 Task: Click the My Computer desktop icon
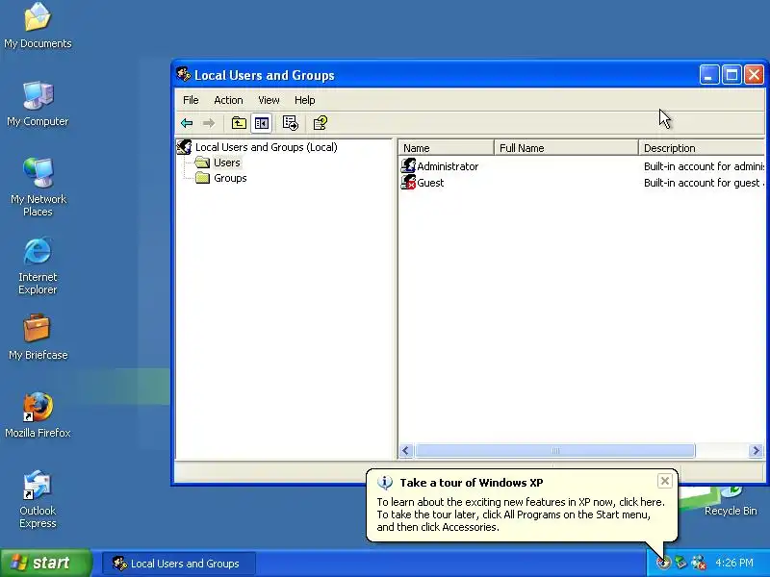tap(38, 104)
